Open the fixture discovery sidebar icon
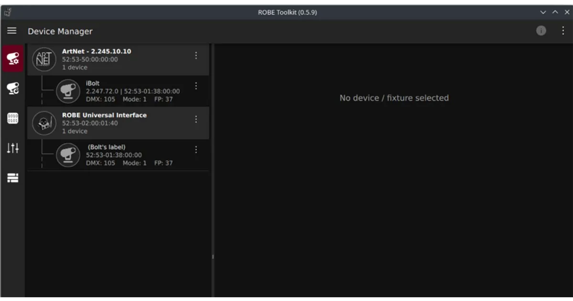Screen dimensions: 573x301 (12, 88)
